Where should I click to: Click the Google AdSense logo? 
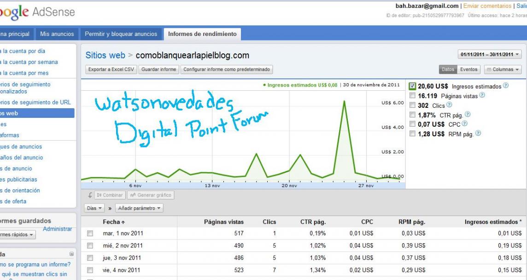pyautogui.click(x=37, y=12)
